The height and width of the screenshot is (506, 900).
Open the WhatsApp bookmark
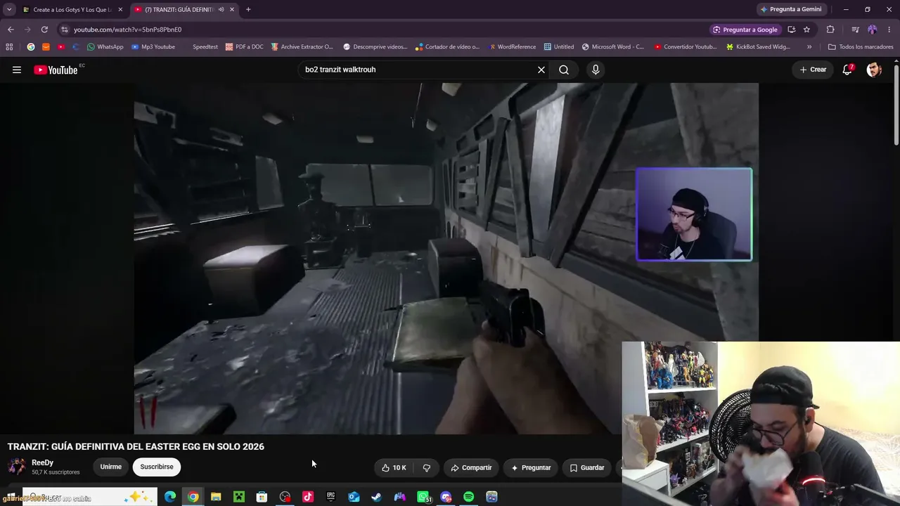tap(105, 47)
